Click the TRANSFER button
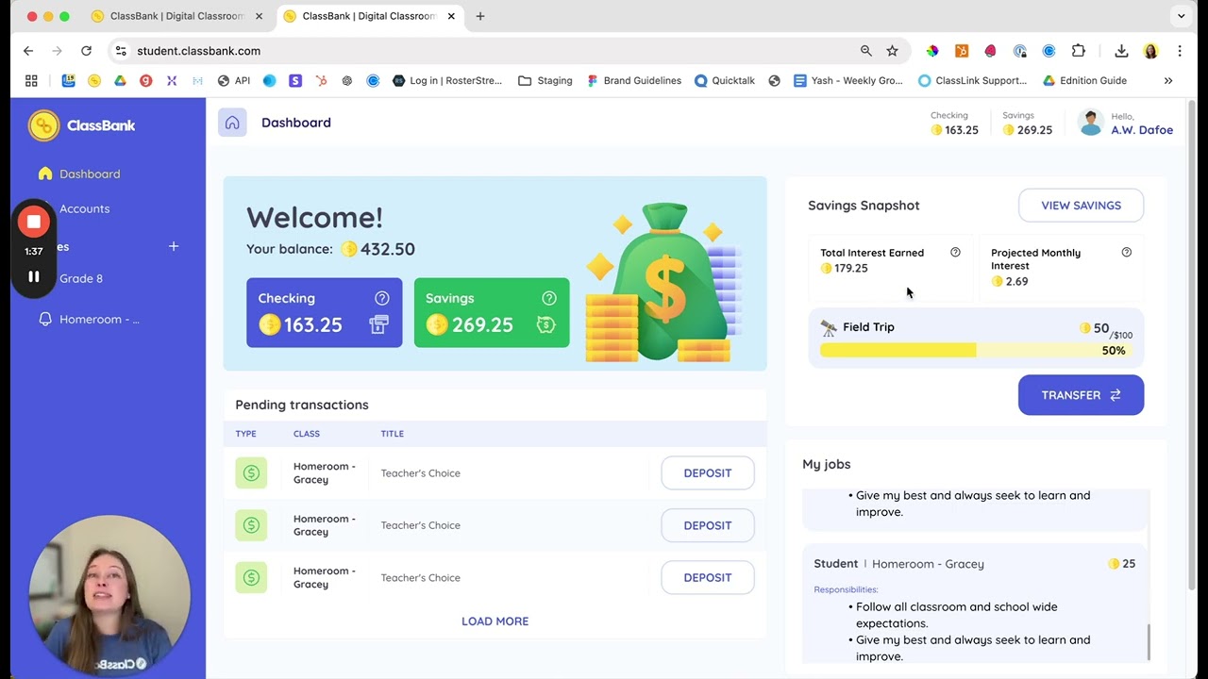This screenshot has width=1208, height=679. [1081, 395]
